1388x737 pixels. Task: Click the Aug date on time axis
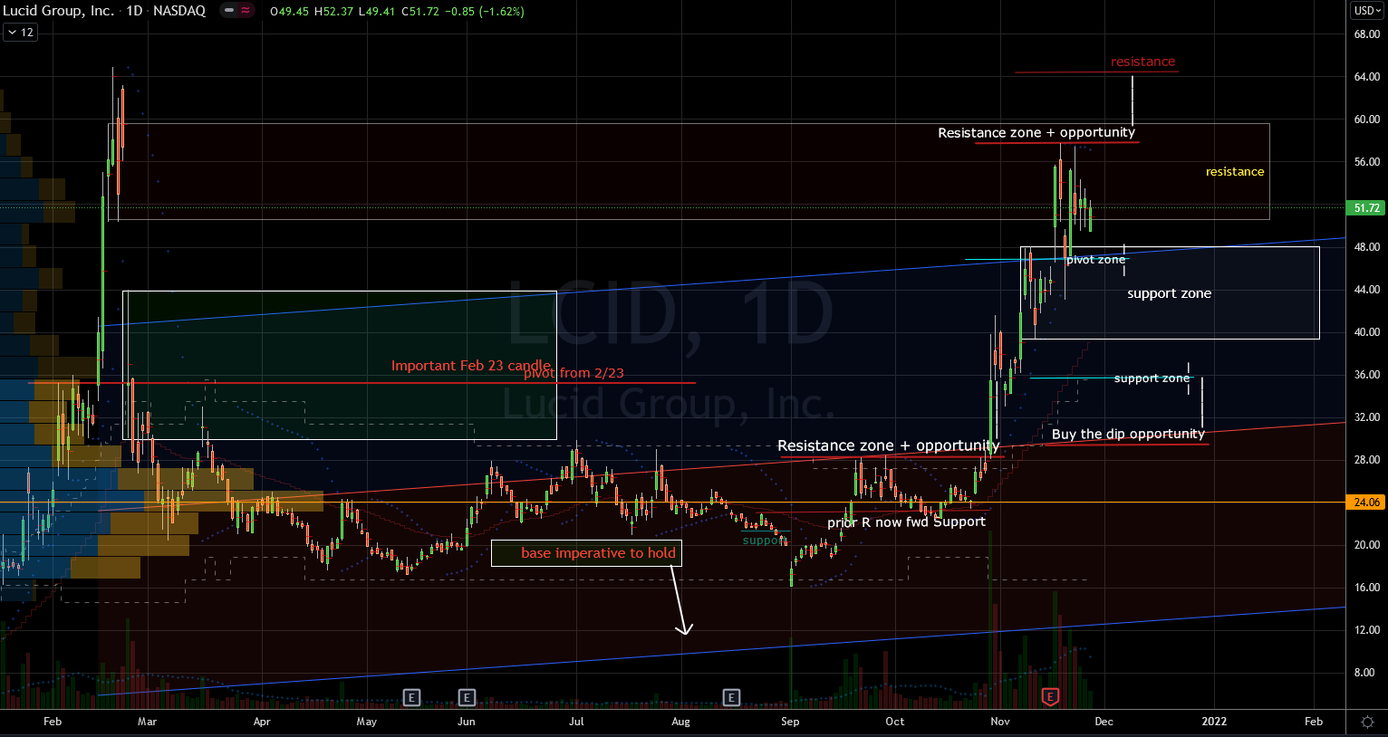[680, 722]
